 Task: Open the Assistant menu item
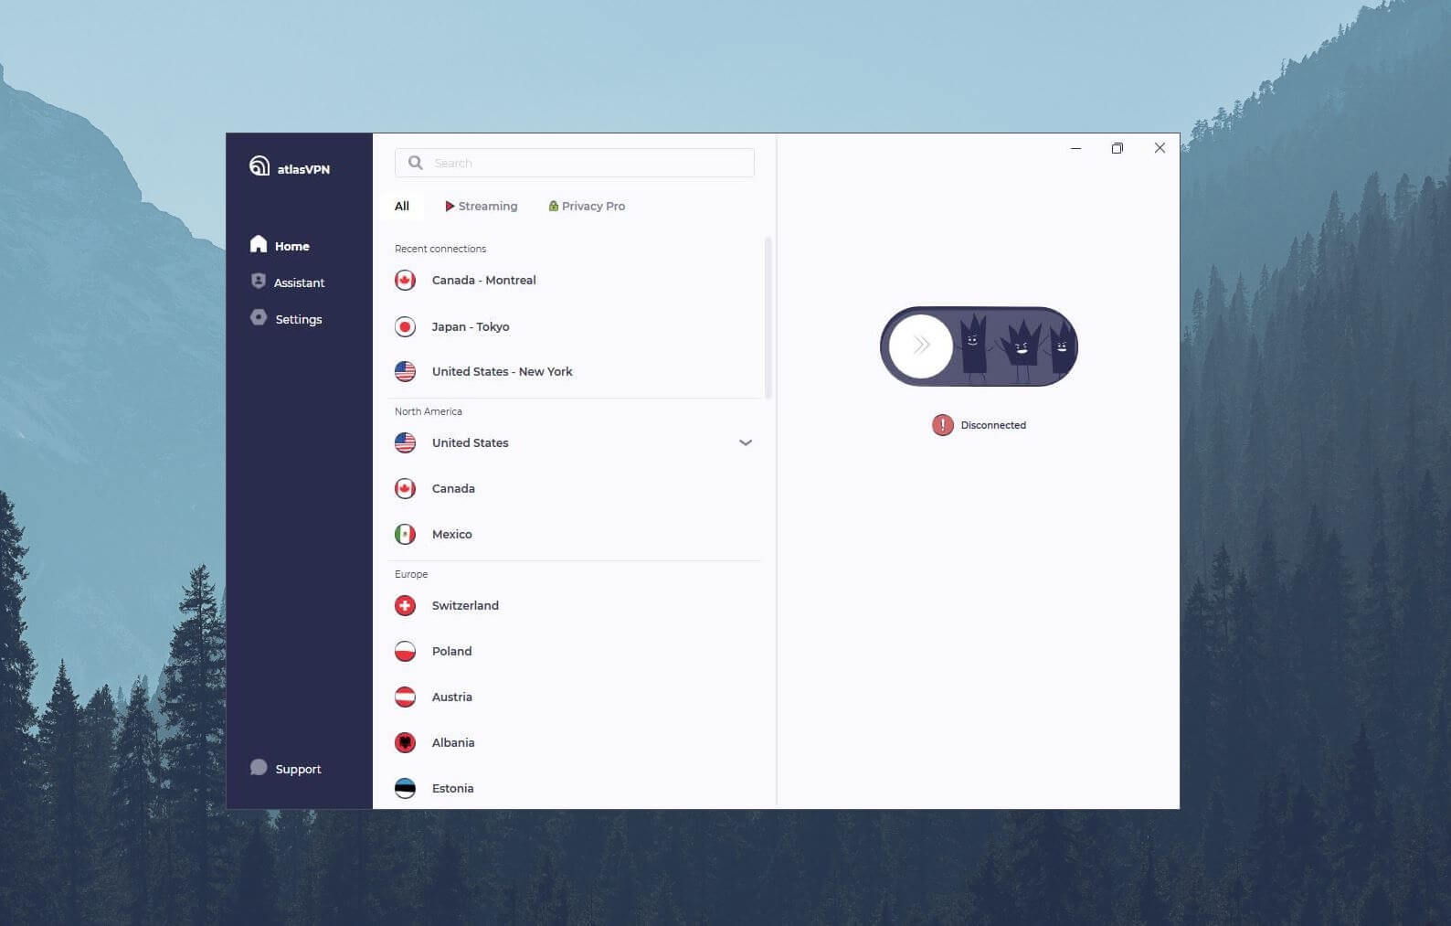(288, 282)
